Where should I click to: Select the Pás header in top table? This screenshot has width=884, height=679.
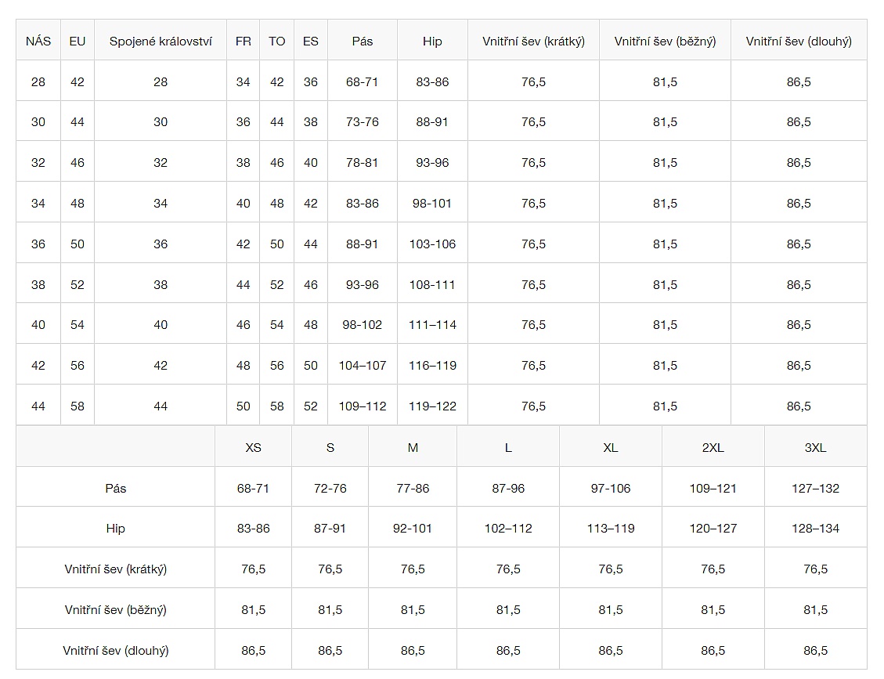point(362,42)
